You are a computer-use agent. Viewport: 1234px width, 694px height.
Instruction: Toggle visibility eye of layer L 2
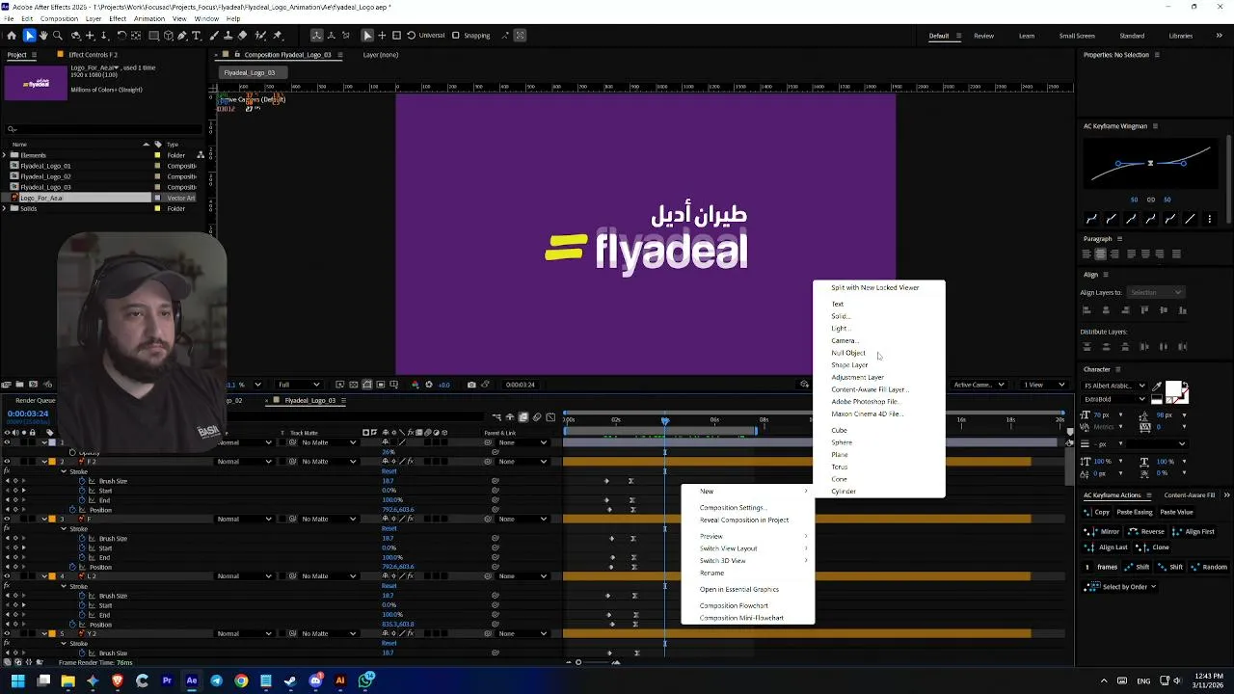coord(7,576)
